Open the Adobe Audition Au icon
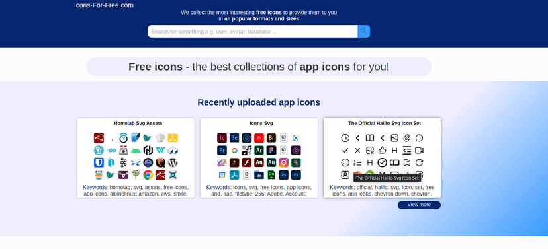The width and height of the screenshot is (548, 249). click(x=271, y=162)
